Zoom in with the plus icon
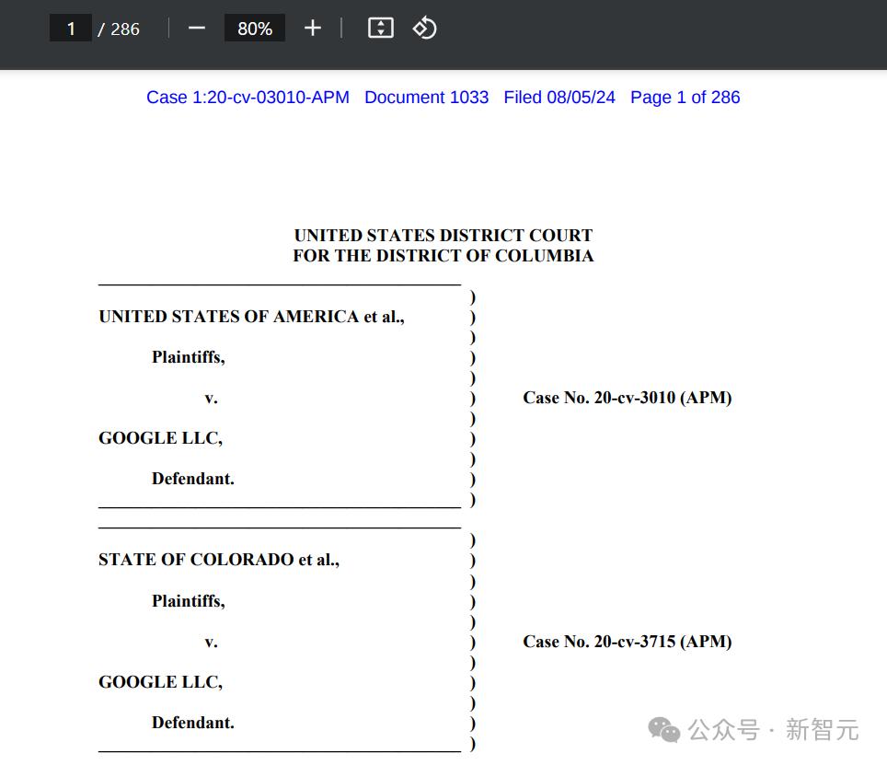 coord(312,29)
